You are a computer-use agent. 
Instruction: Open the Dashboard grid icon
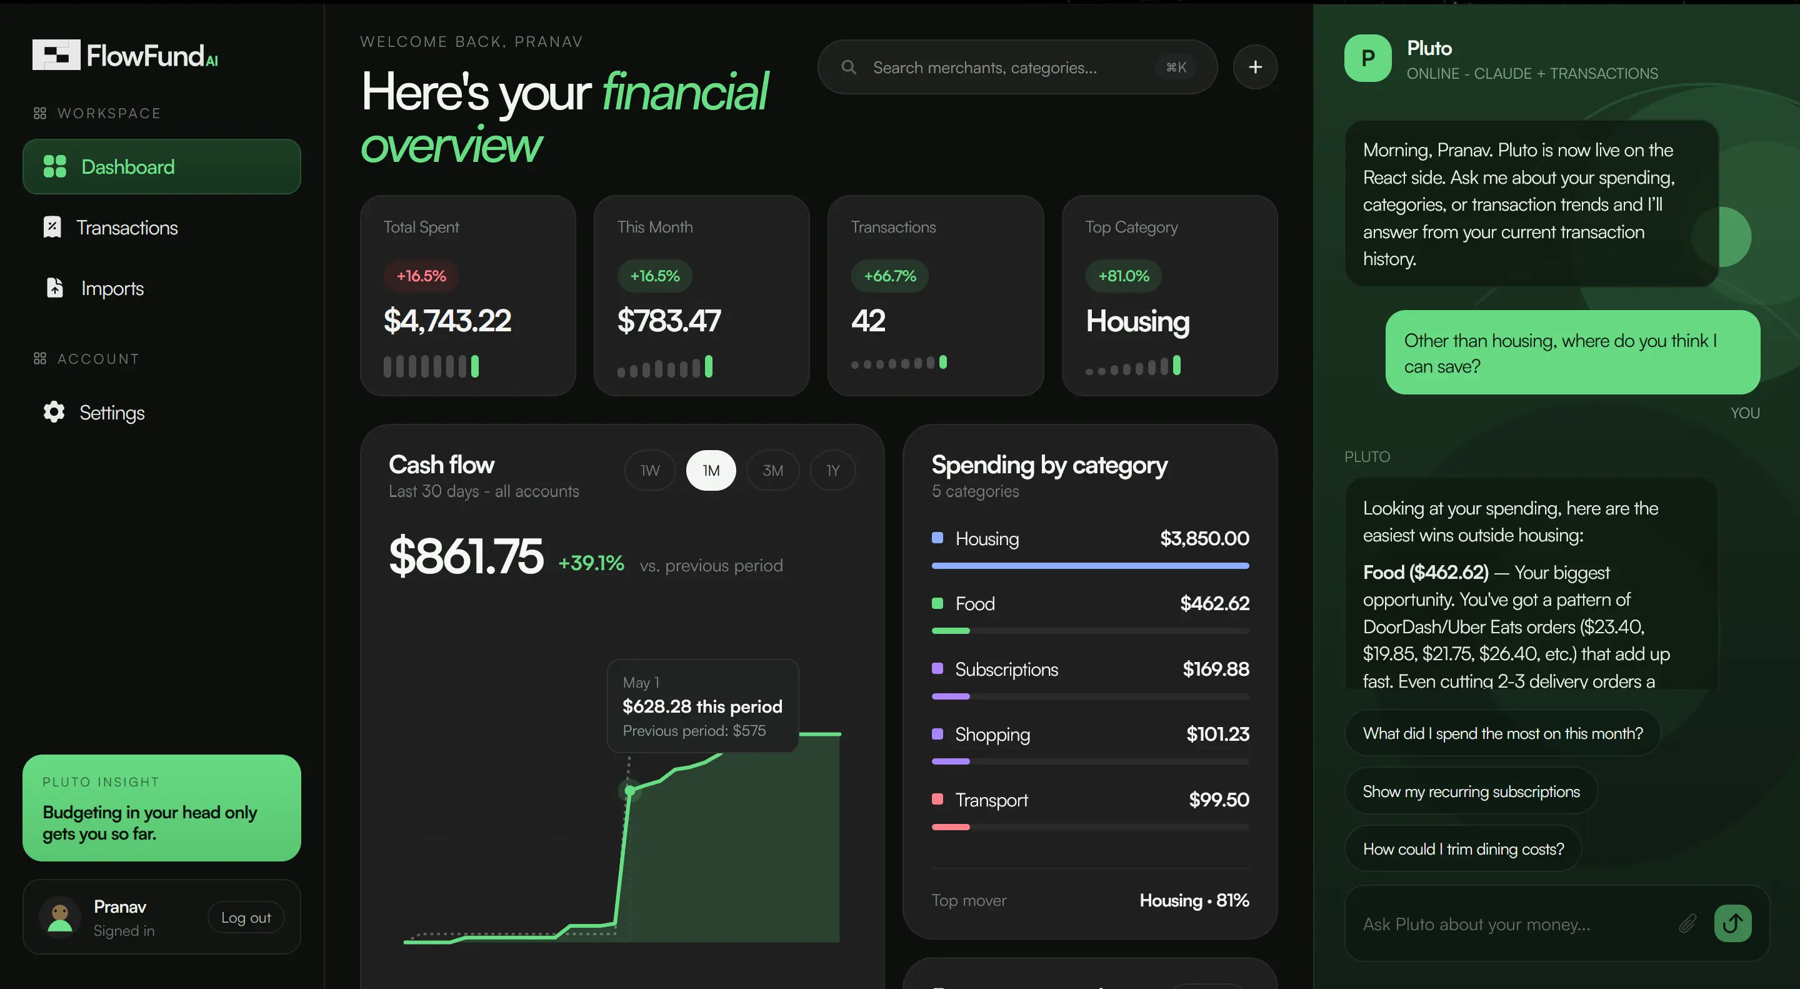point(54,166)
